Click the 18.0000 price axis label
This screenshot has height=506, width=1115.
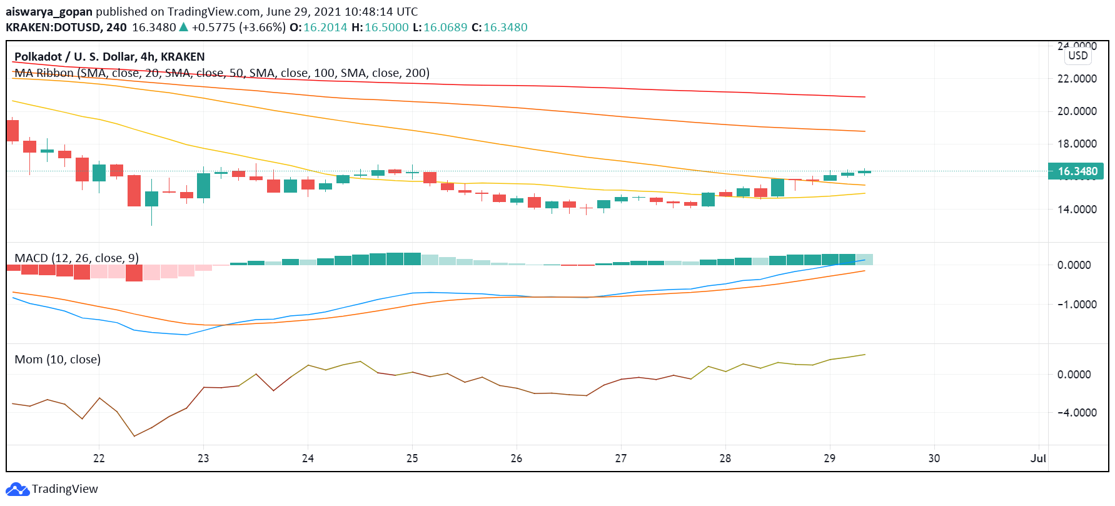1077,144
